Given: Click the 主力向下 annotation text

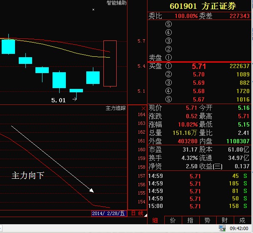Looking at the screenshot, I should click(28, 176).
